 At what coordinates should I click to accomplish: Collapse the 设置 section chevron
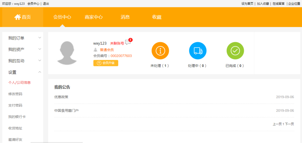(x=40, y=72)
